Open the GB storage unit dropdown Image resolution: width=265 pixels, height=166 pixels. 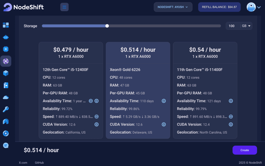(x=246, y=26)
